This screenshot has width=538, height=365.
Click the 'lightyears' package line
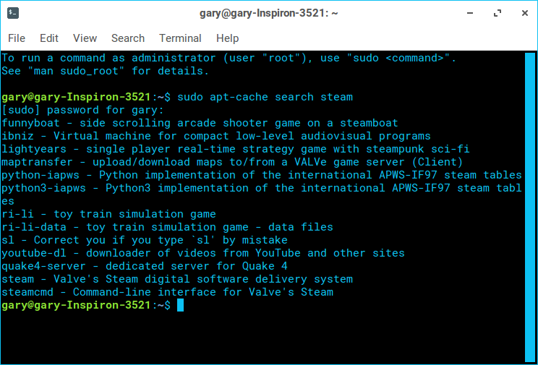[236, 149]
